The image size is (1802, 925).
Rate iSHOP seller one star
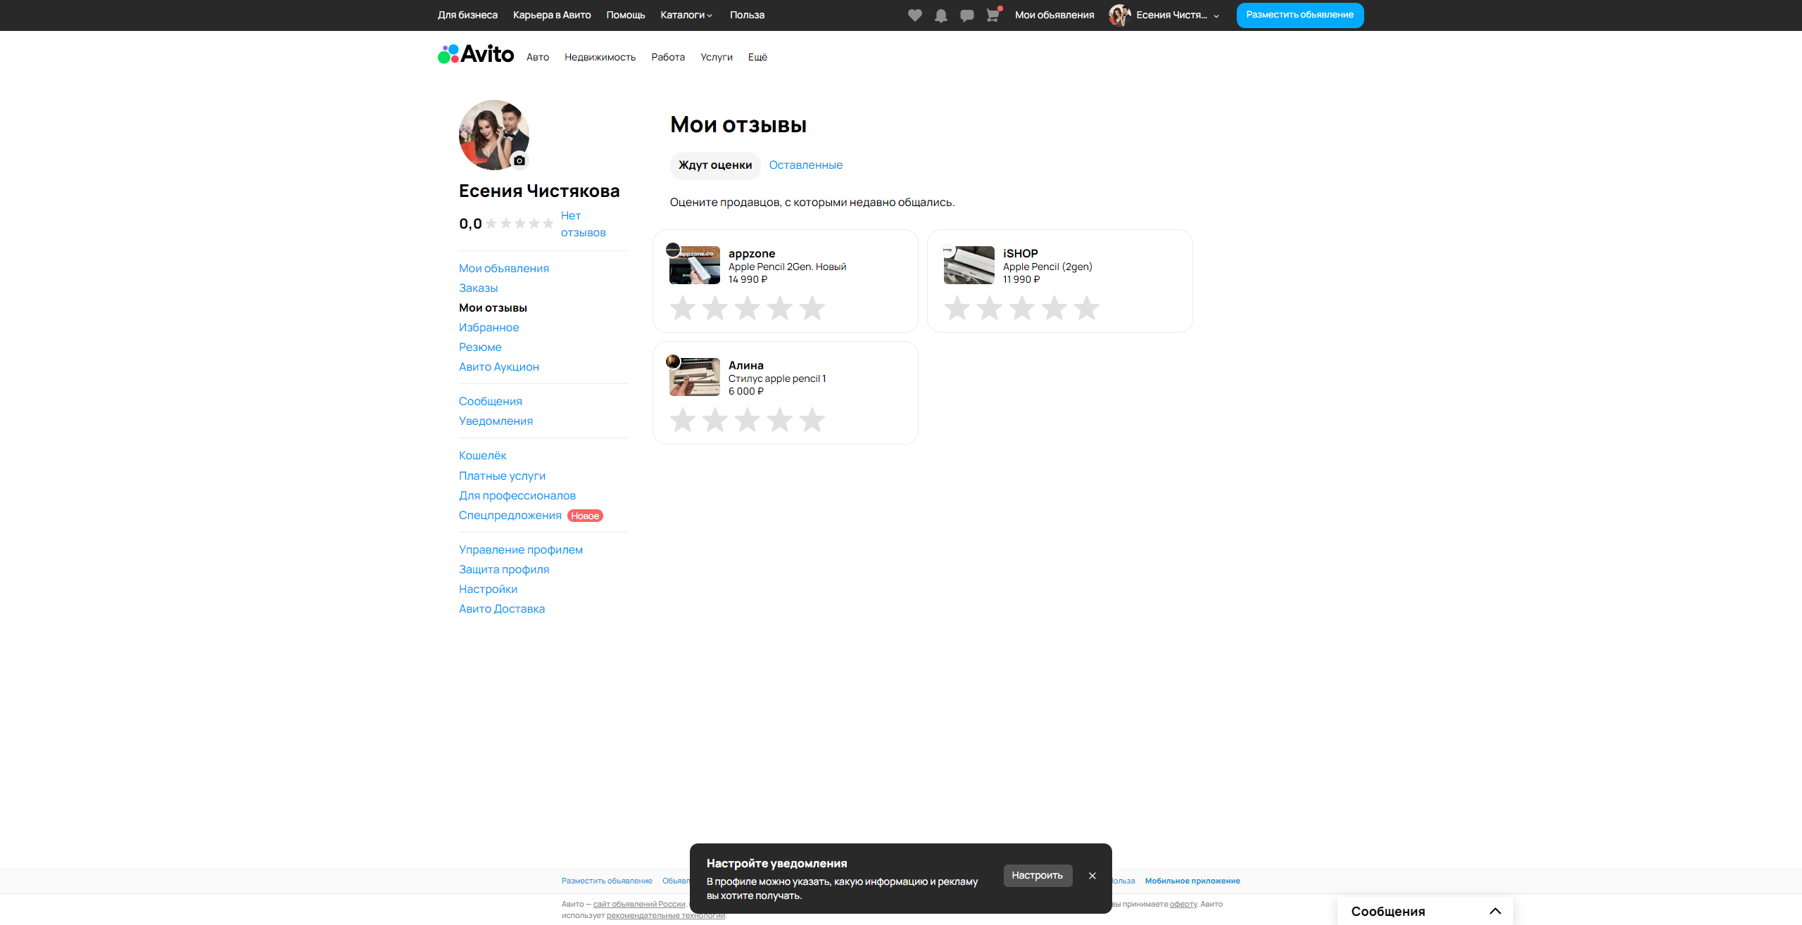coord(957,308)
